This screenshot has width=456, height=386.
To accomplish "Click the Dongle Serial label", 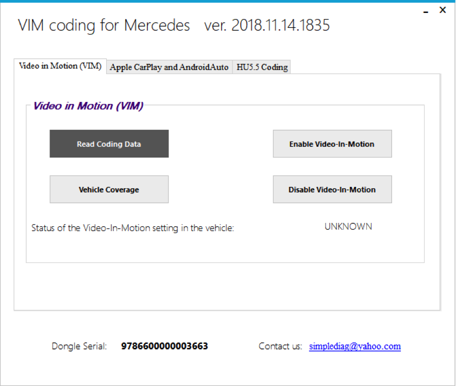I will pyautogui.click(x=79, y=346).
